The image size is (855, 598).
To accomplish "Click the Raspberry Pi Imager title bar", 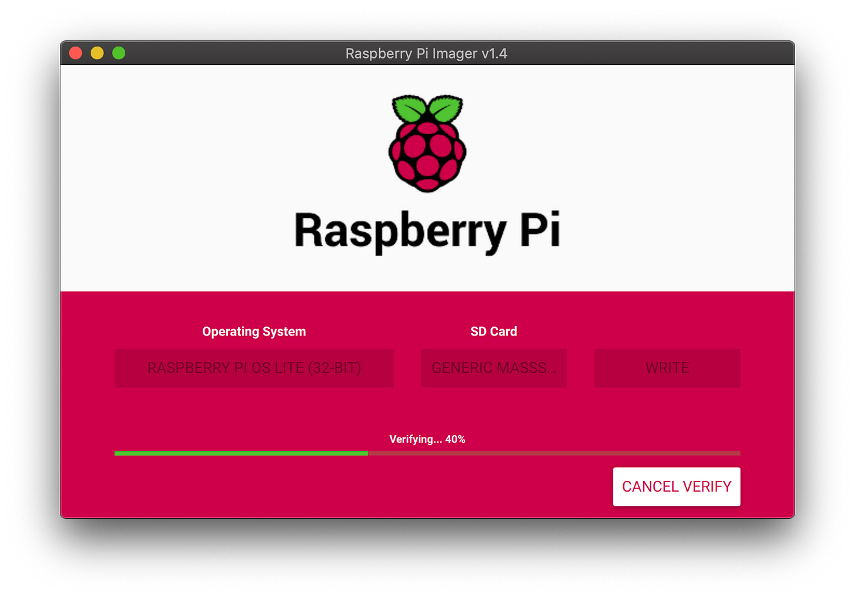I will point(427,54).
